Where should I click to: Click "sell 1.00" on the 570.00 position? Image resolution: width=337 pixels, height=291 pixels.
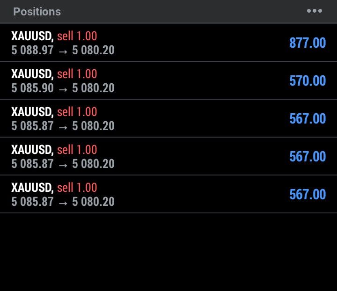(x=77, y=74)
